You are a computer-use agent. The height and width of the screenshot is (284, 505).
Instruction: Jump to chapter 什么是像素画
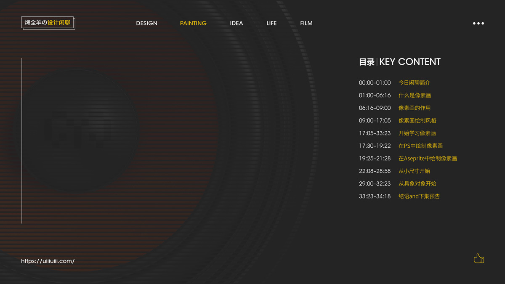(415, 95)
